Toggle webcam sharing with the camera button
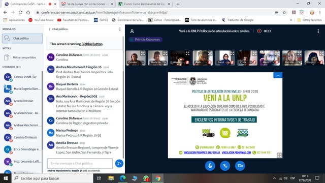The image size is (325, 183). (x=240, y=166)
